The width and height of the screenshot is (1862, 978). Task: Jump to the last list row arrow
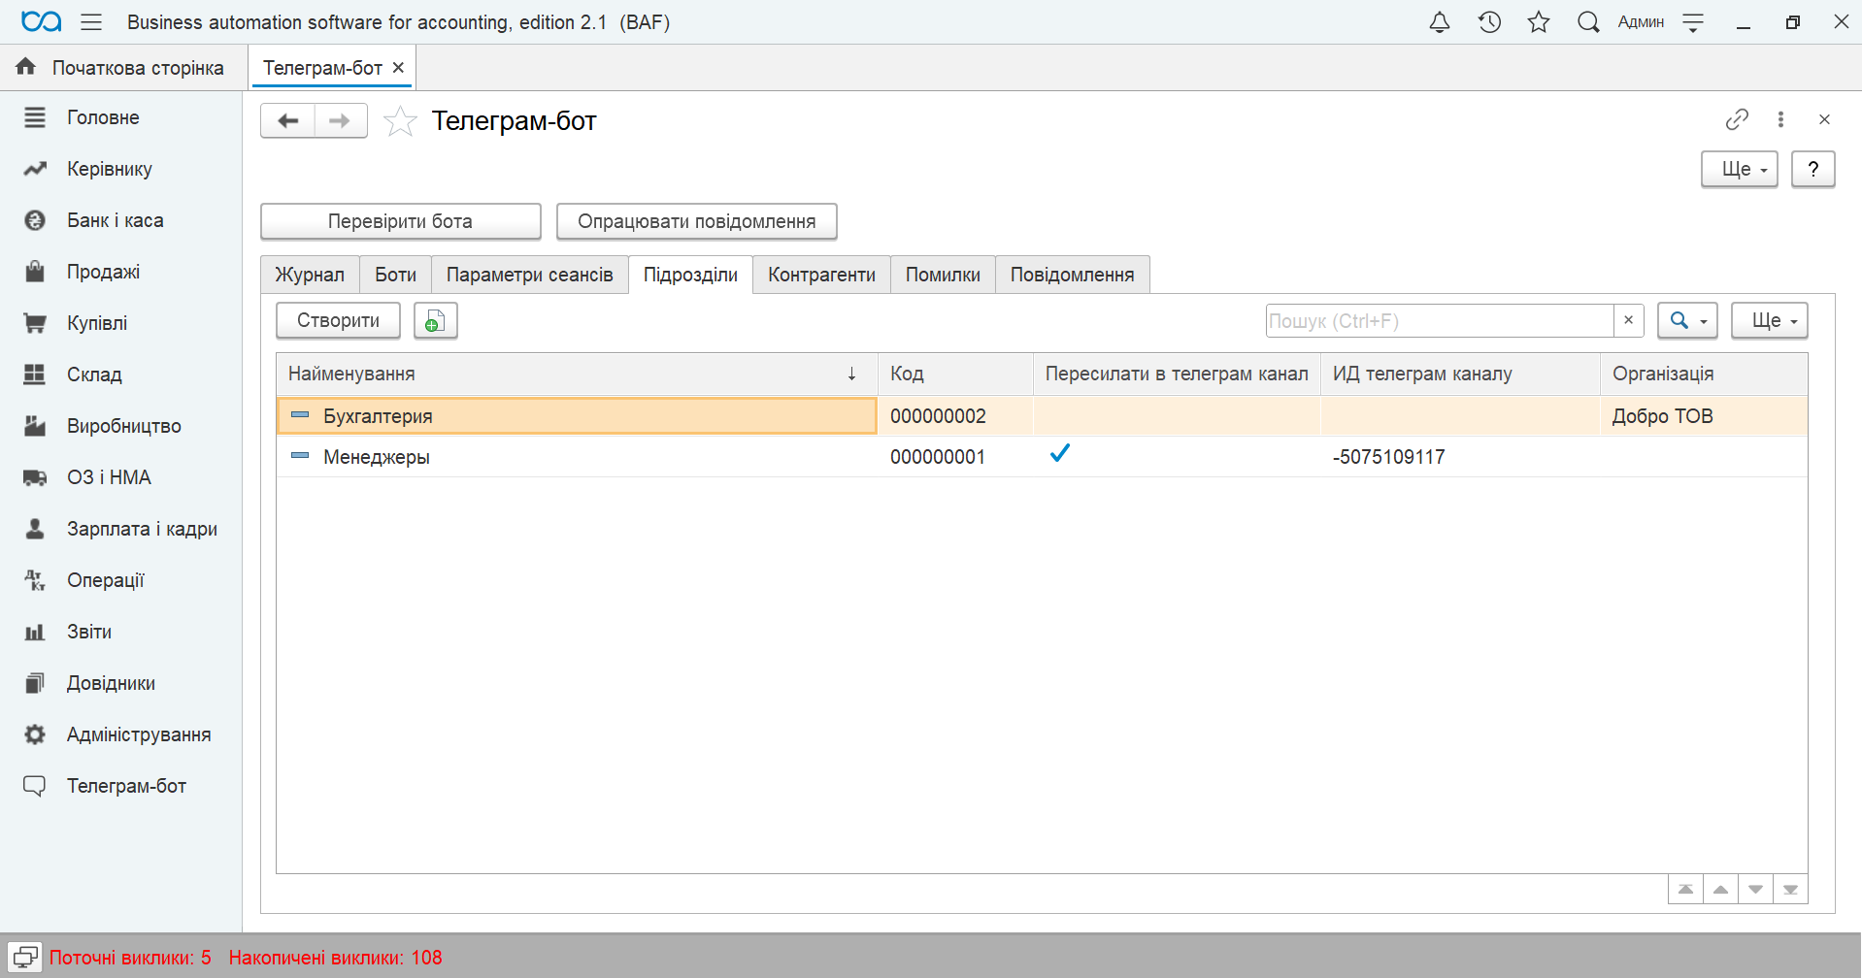tap(1790, 890)
